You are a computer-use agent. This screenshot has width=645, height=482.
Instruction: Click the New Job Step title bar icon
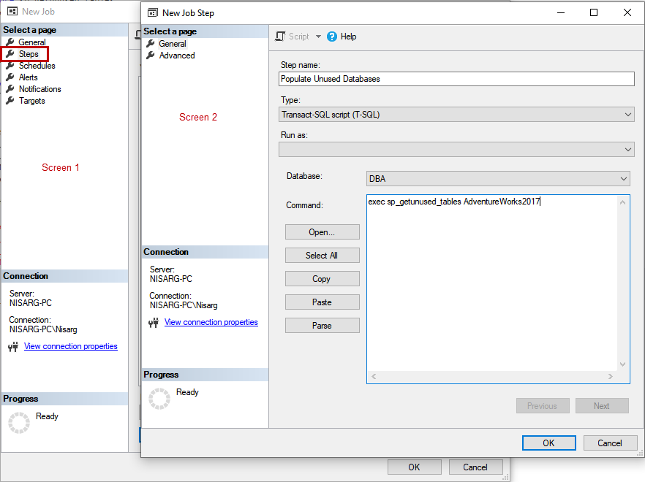153,12
